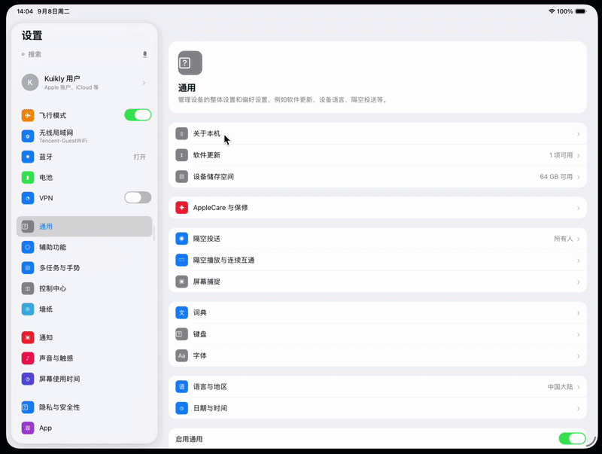Click the purple App icon
This screenshot has height=454, width=602.
point(28,428)
